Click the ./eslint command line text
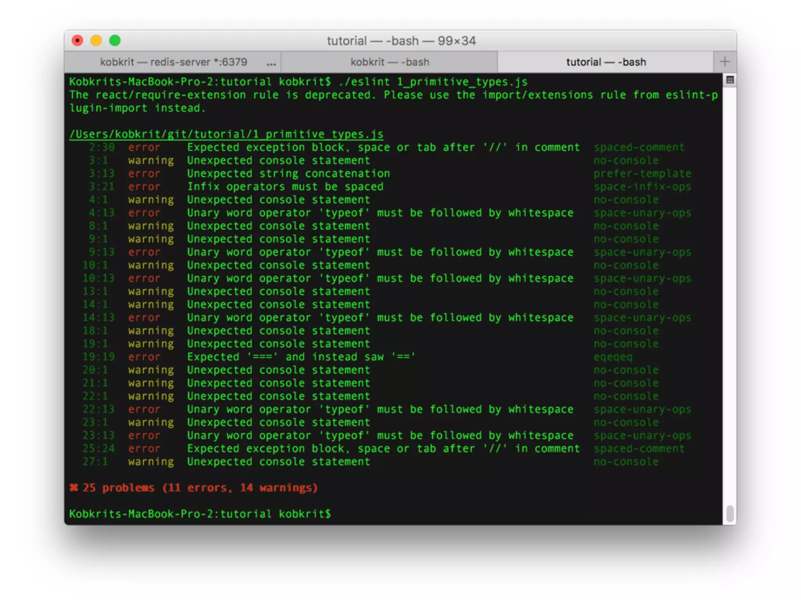 point(433,82)
